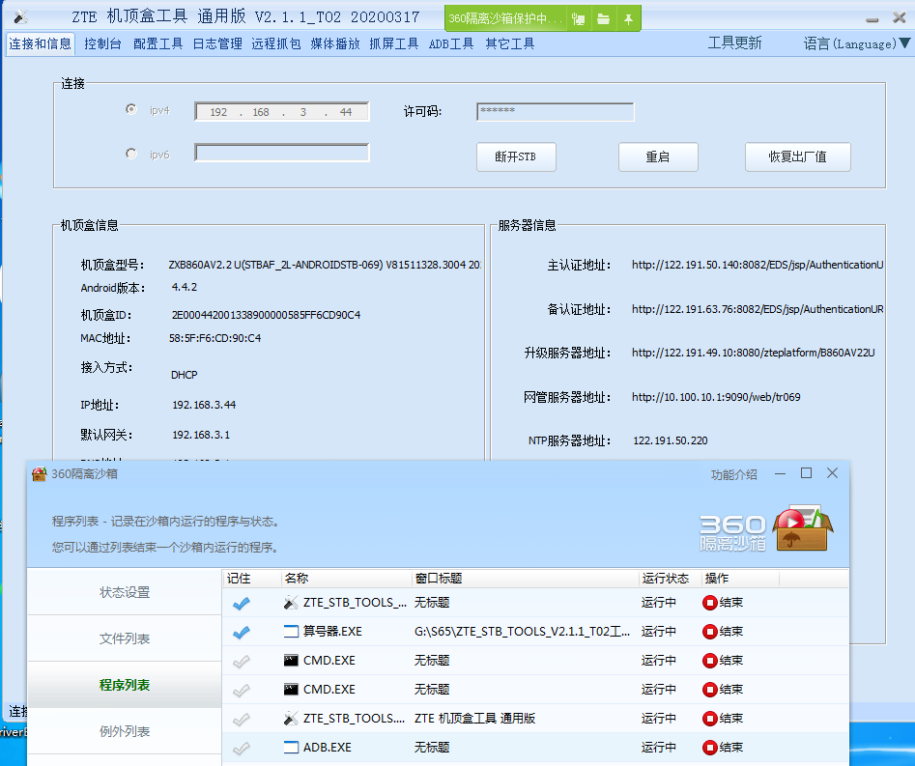Click the 记住 column header
The image size is (915, 766).
coord(251,579)
